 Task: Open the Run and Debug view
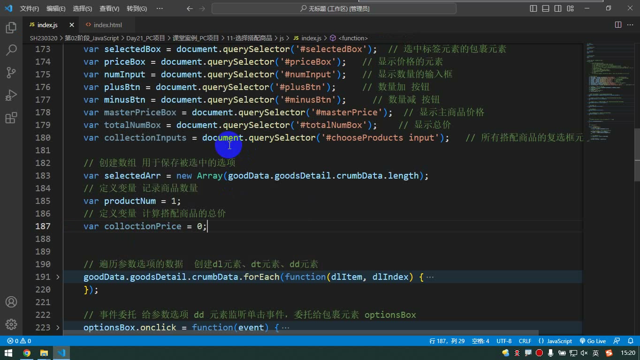(11, 95)
